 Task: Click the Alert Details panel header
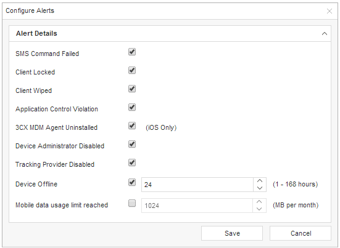pos(170,33)
